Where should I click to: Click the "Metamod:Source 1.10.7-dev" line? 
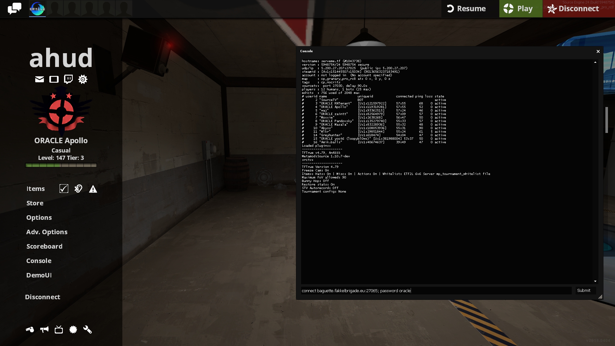[326, 156]
